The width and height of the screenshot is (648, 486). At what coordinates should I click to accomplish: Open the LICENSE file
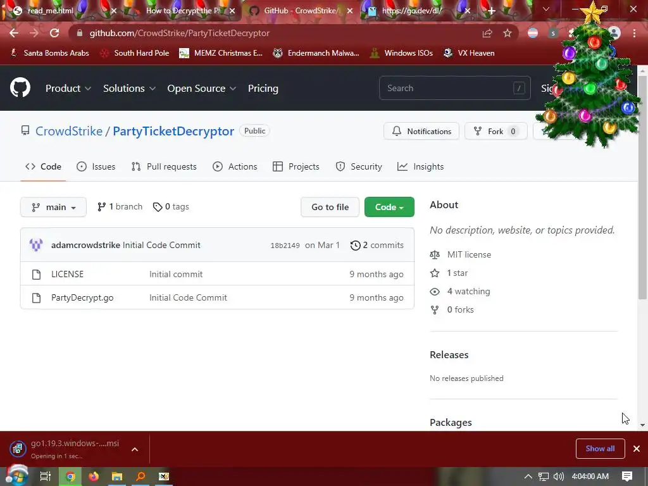tap(67, 274)
